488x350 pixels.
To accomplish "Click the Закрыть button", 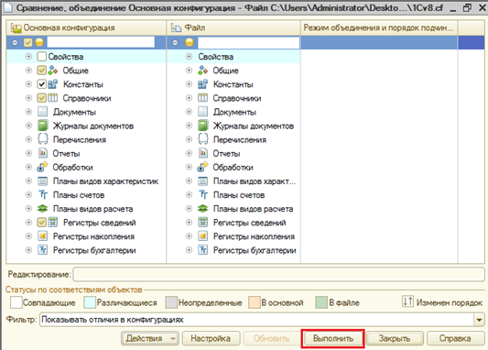I will 395,338.
